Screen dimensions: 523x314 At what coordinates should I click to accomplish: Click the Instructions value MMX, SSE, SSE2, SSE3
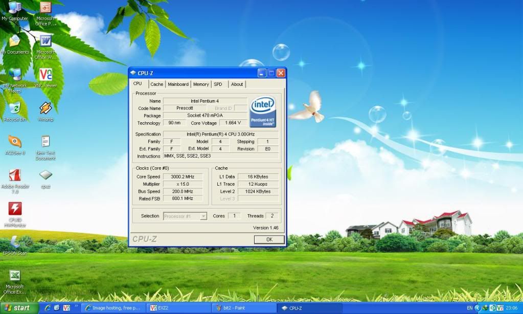(x=220, y=156)
